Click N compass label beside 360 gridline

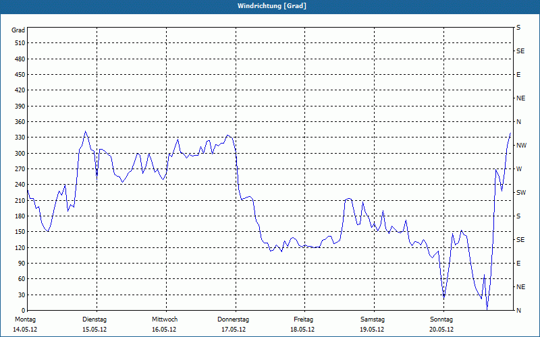pyautogui.click(x=518, y=122)
